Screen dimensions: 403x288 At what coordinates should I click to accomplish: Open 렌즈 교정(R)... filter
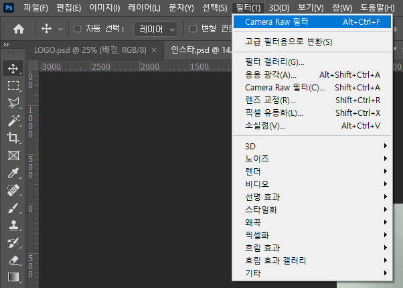312,100
